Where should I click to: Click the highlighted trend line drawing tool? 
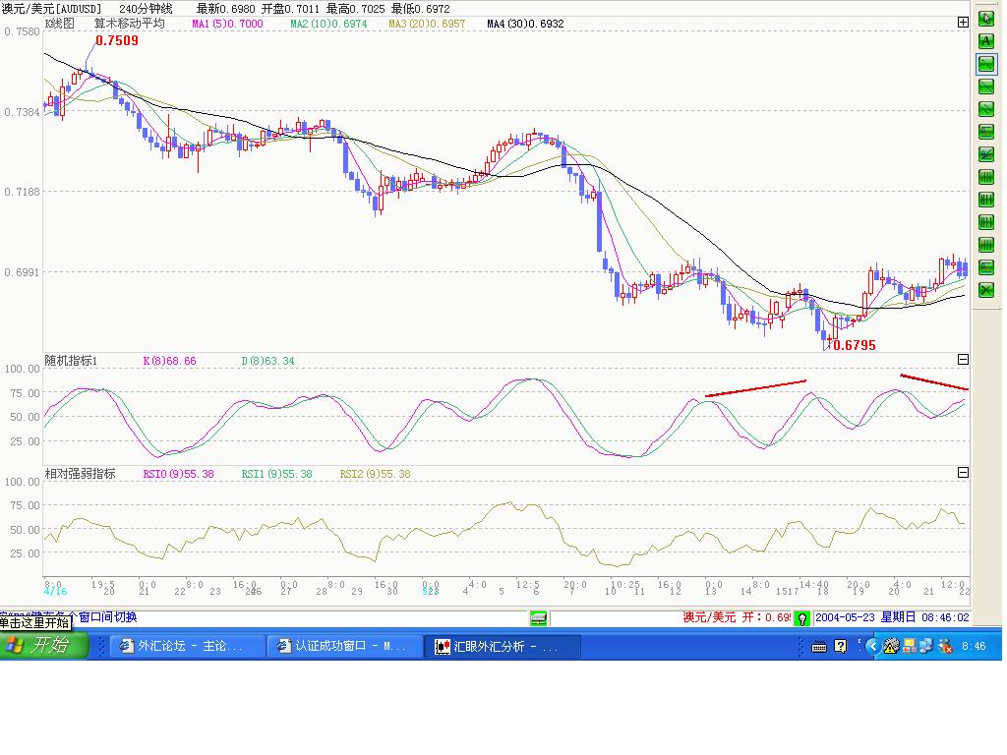[985, 64]
